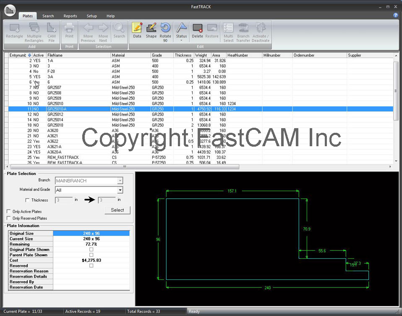Click the maximum thickness input field

point(107,200)
